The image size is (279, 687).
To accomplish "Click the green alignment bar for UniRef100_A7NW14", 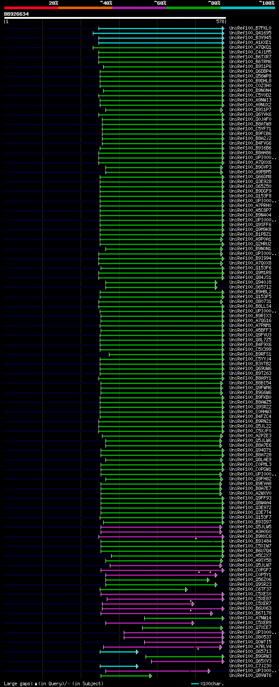I will click(x=184, y=618).
